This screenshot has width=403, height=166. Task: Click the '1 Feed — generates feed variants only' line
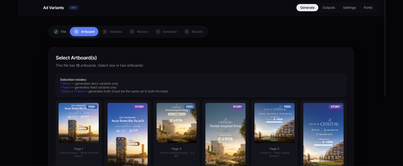tap(88, 87)
